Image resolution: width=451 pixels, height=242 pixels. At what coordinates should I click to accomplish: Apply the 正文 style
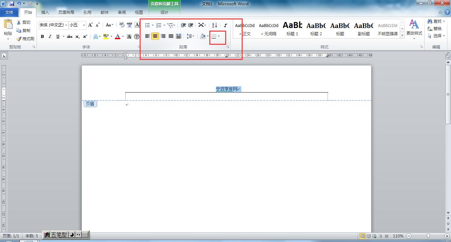[x=245, y=29]
